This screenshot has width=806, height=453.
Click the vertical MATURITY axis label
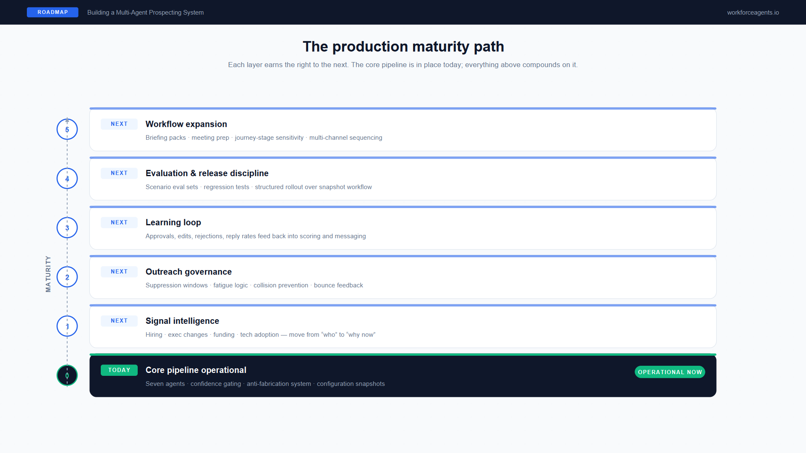[48, 274]
